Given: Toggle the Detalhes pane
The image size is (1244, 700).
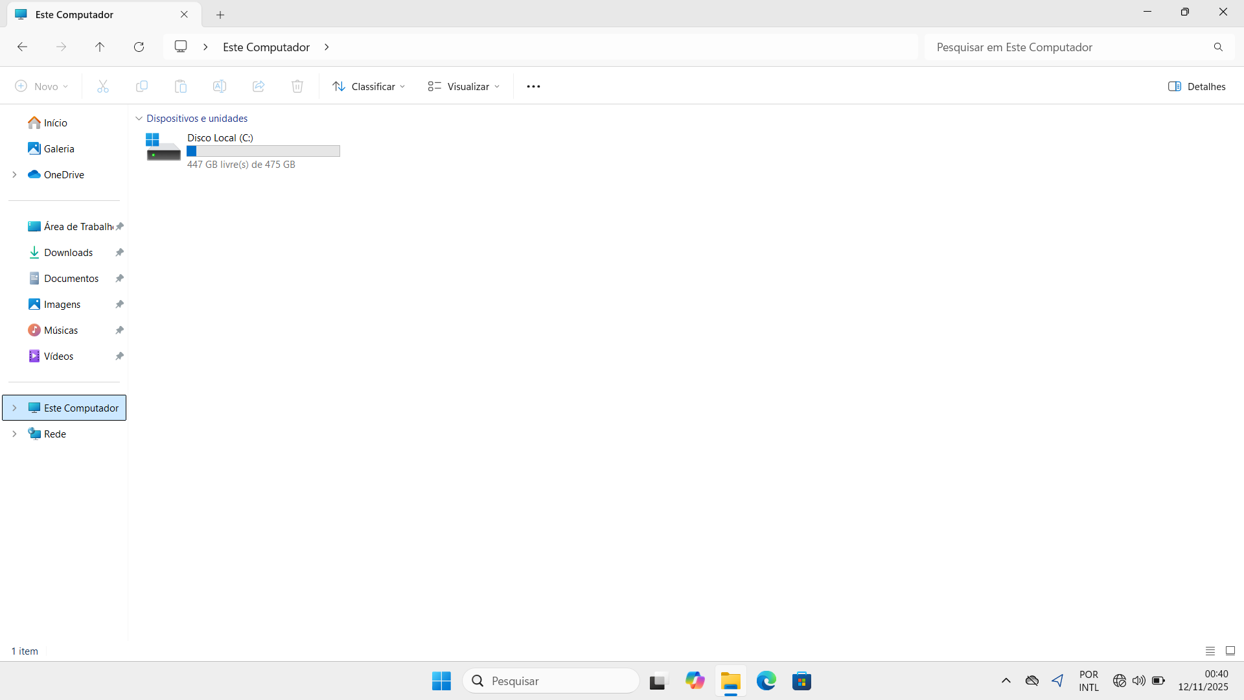Looking at the screenshot, I should [1197, 86].
